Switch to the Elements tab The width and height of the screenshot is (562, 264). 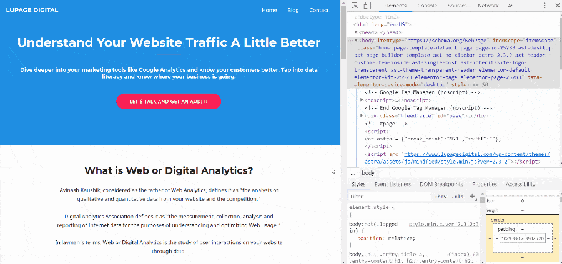[x=395, y=6]
